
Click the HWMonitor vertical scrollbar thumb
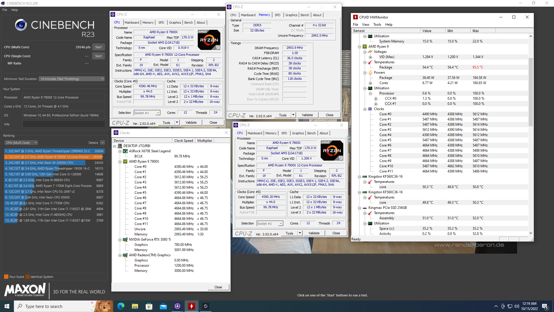pos(531,92)
